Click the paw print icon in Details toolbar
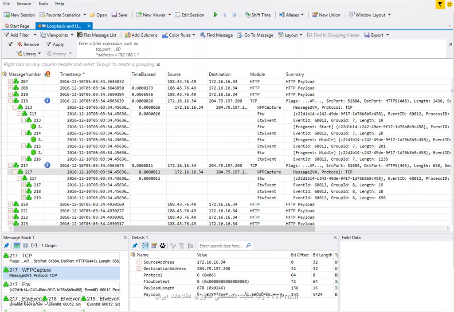Image resolution: width=454 pixels, height=312 pixels. click(163, 245)
